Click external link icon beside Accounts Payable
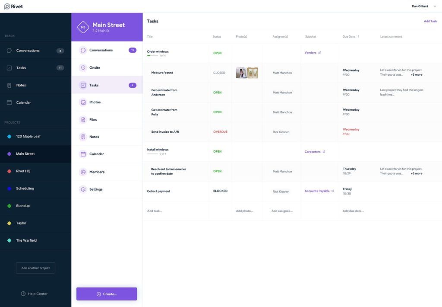Screen dimensions: 442x307 point(333,191)
